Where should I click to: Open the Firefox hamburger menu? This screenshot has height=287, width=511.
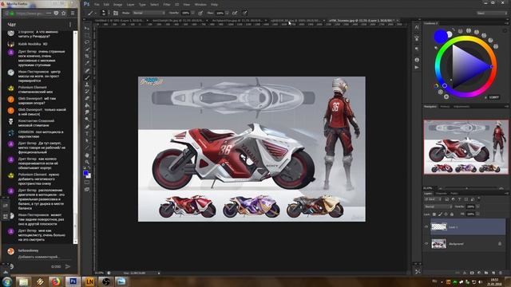[73, 14]
